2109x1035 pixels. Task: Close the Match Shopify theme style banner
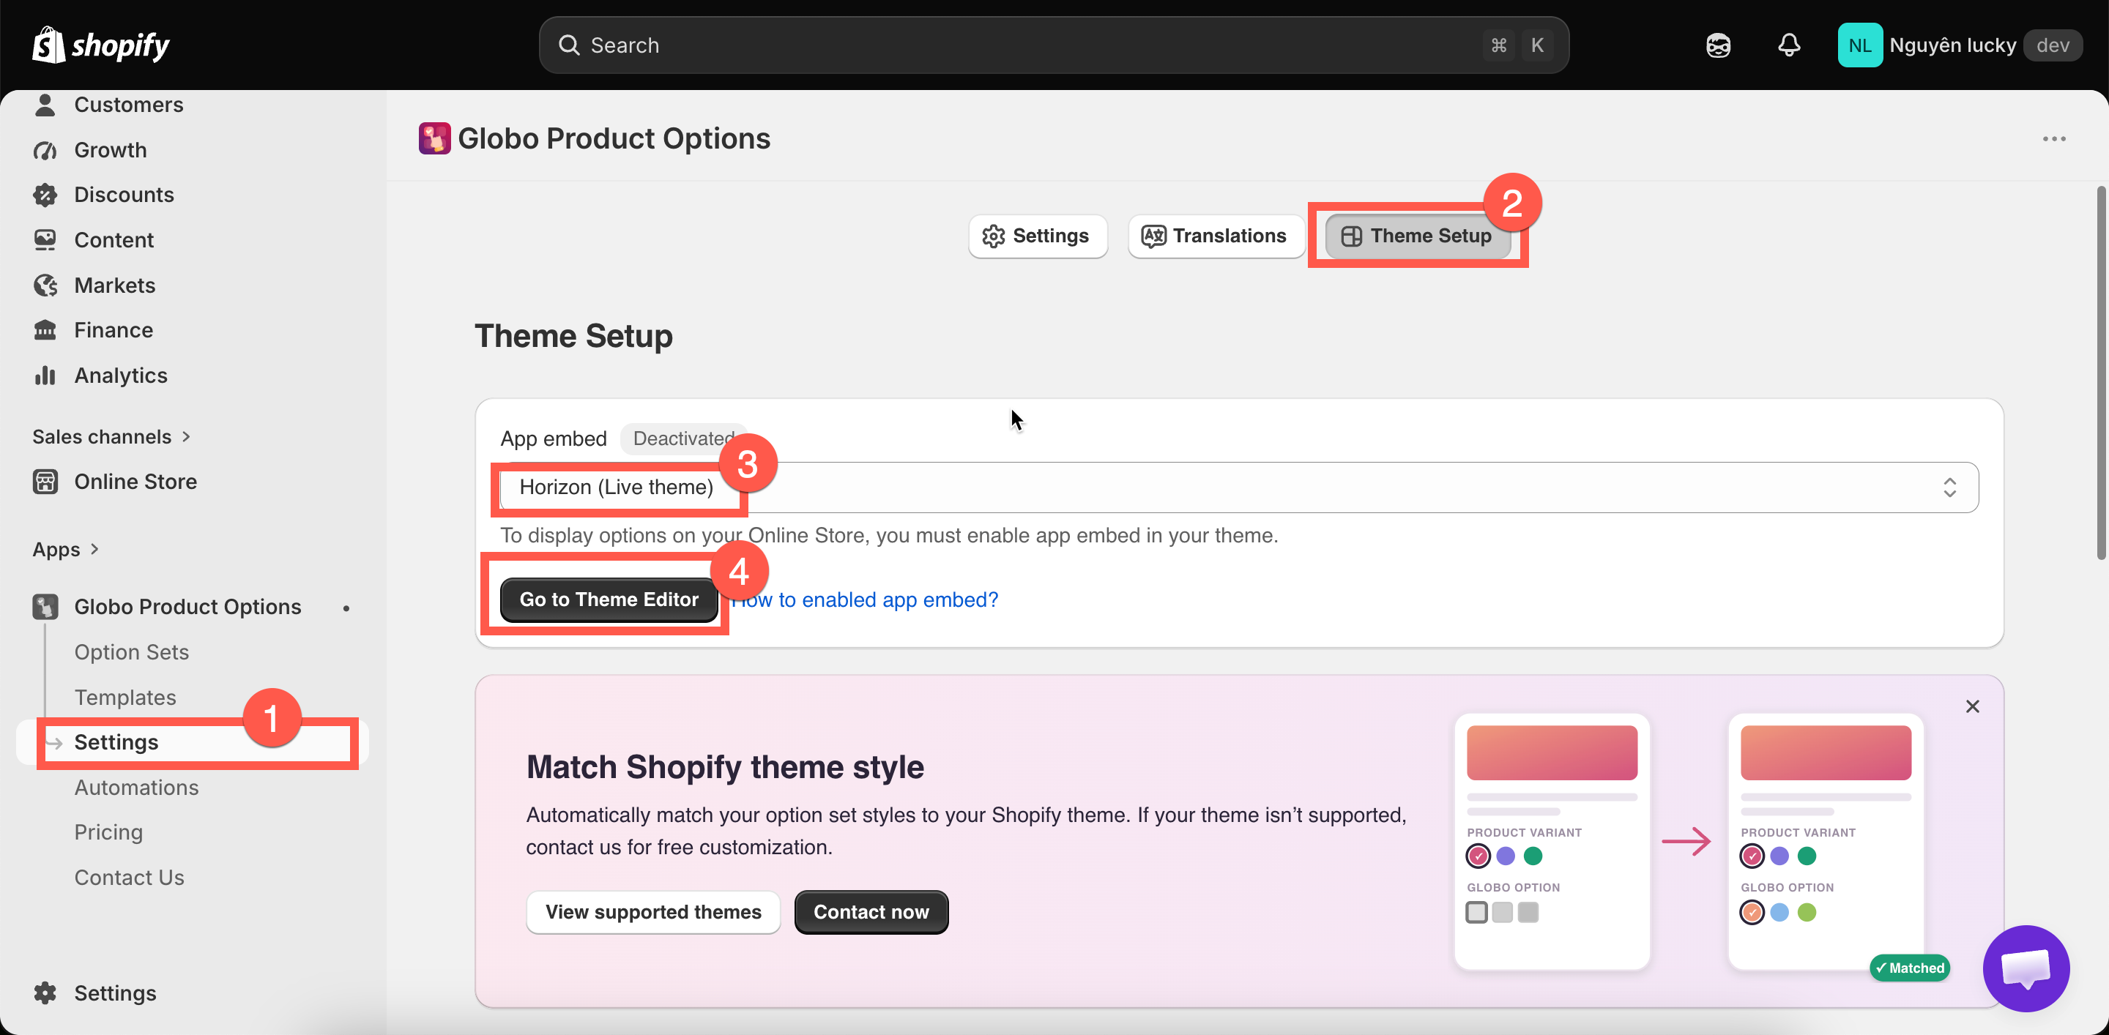1972,706
